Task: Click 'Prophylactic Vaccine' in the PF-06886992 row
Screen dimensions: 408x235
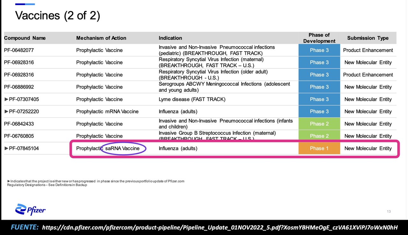Action: tap(99, 87)
